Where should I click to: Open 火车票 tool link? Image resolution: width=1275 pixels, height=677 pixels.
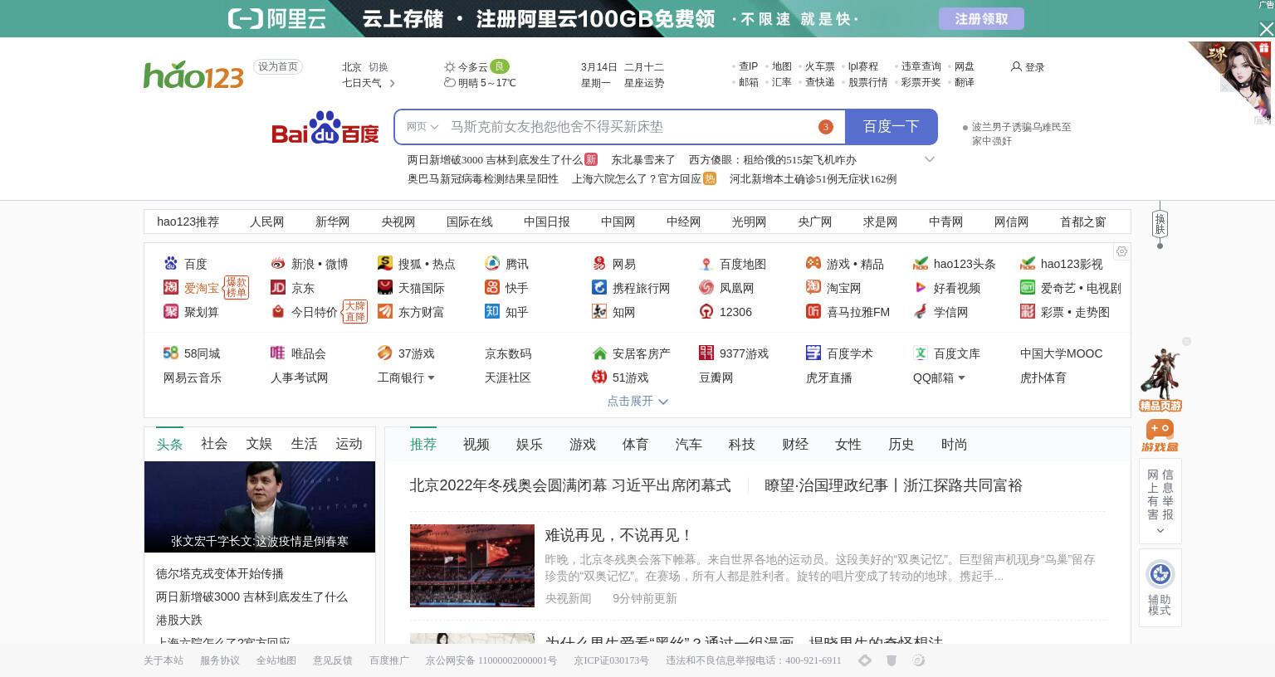[820, 66]
